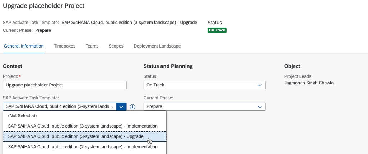Open the SAP Activate Task Template dropdown arrow
The image size is (368, 154).
(x=121, y=106)
